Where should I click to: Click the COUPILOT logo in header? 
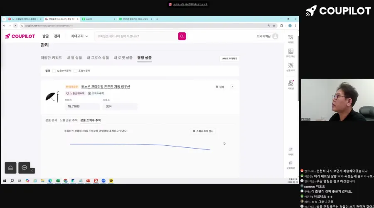[20, 36]
